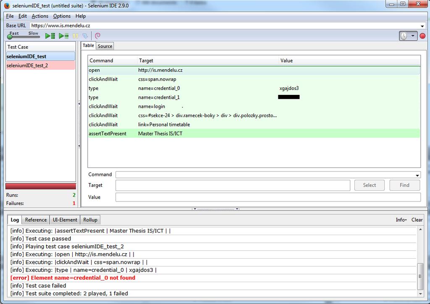Click the Test Case panel header

coord(41,47)
